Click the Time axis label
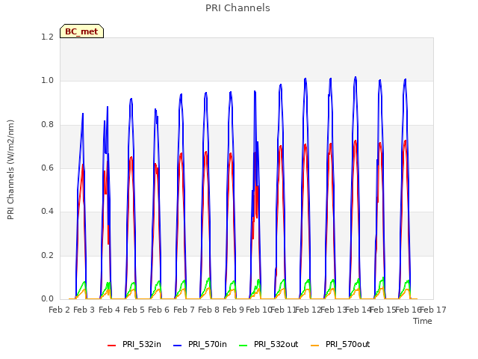 point(423,321)
